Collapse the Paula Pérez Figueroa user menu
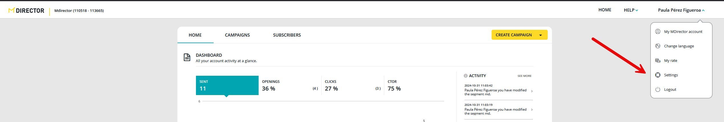Image resolution: width=724 pixels, height=122 pixels. pos(681,10)
